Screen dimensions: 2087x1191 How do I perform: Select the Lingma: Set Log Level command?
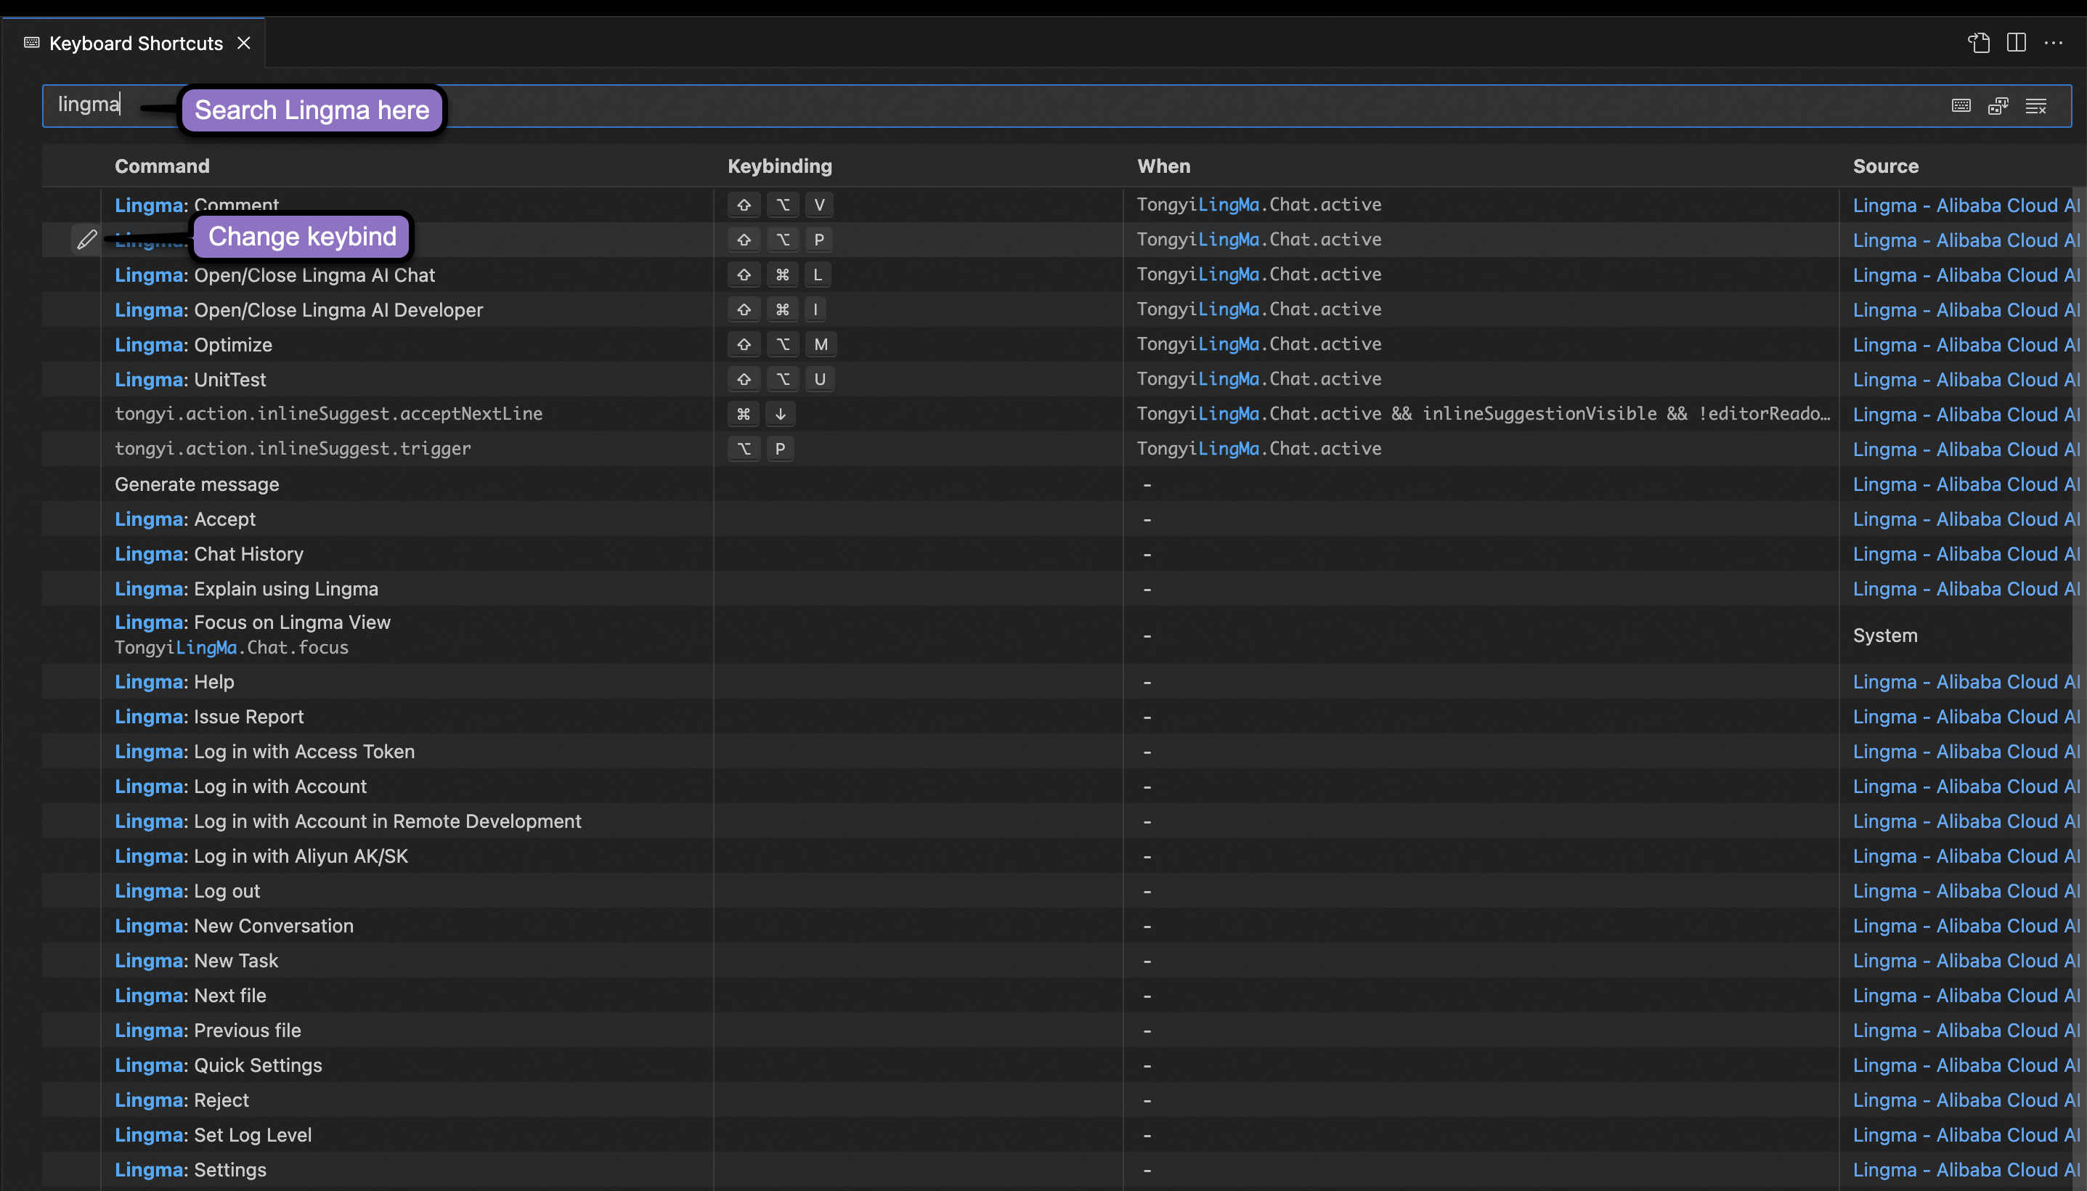(x=1057, y=1135)
